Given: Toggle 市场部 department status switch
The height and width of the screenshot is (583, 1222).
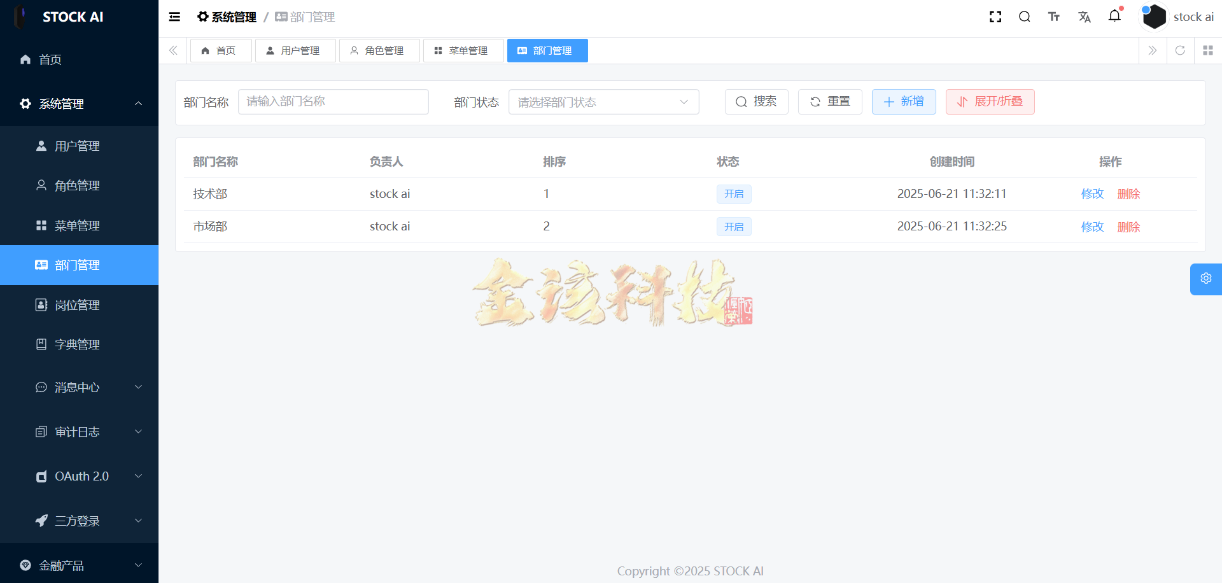Looking at the screenshot, I should tap(734, 227).
